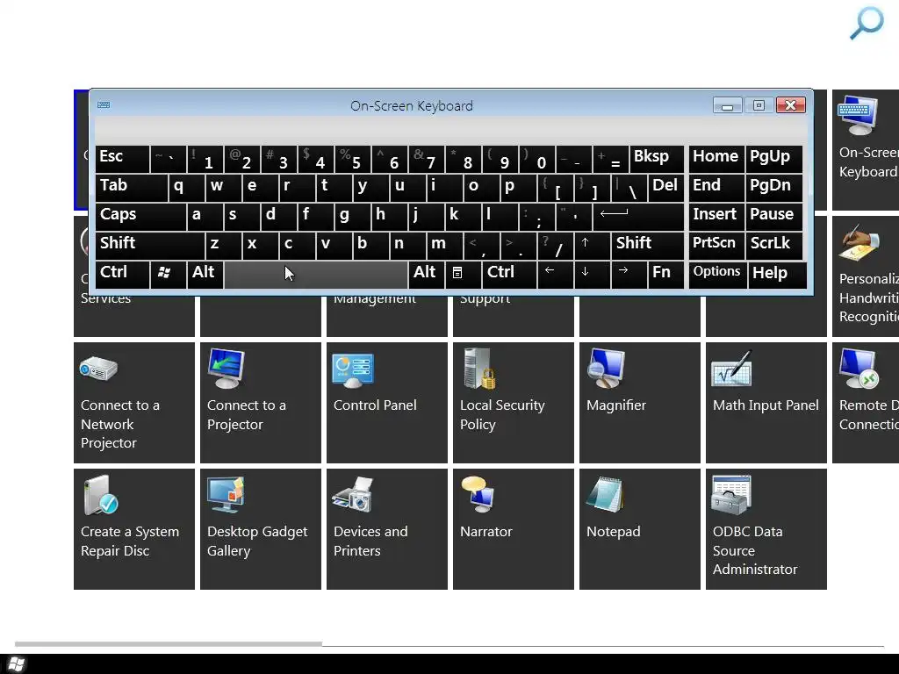
Task: Toggle the ScrLk key
Action: [776, 246]
